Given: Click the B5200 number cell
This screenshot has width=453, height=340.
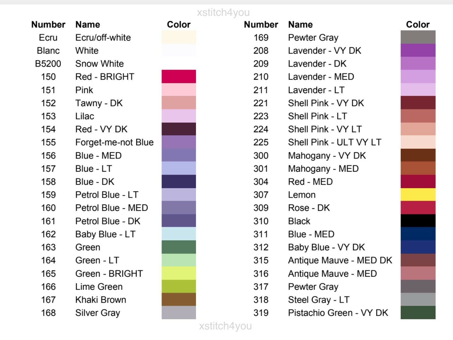Looking at the screenshot, I should (x=48, y=63).
